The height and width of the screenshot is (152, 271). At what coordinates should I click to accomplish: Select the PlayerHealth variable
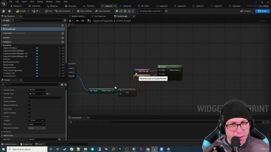click(x=8, y=65)
